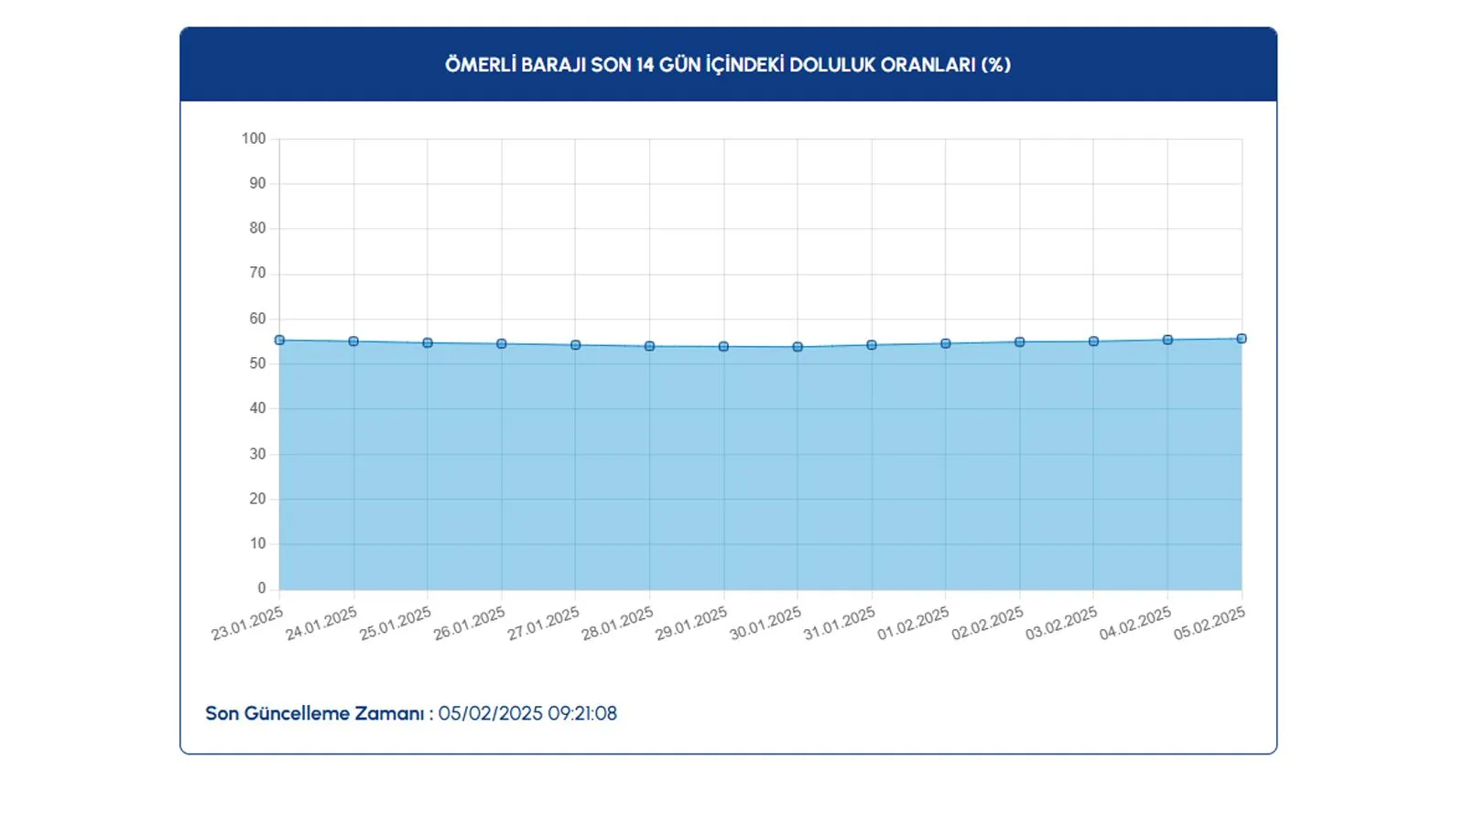The height and width of the screenshot is (824, 1465).
Task: Click the data marker for 01.02.2025
Action: click(946, 344)
